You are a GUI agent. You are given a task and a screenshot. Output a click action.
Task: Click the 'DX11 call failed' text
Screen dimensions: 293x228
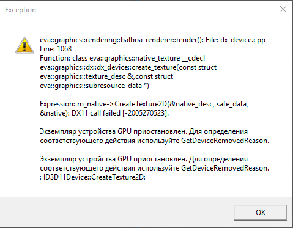96,113
